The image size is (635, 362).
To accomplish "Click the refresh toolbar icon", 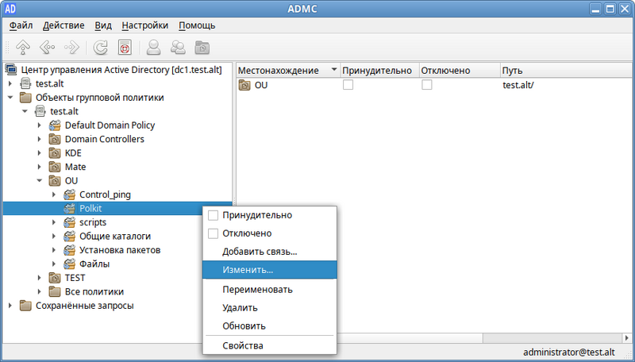I will 101,48.
